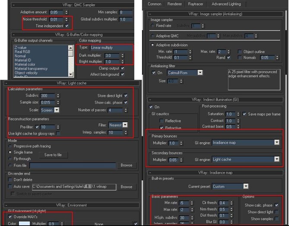Screen dimensions: 289x226
Task: Enable Auto save checkbox
Action: point(10,187)
